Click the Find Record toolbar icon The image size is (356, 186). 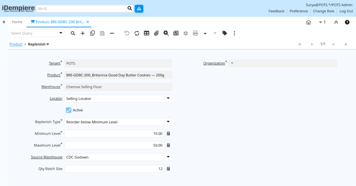coord(73,33)
